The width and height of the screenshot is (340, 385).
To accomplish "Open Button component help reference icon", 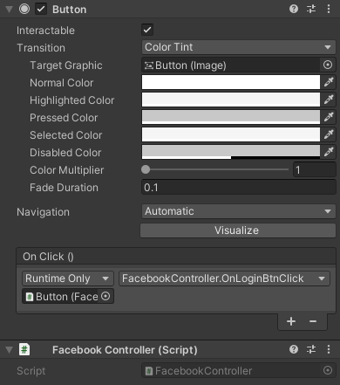I will click(294, 9).
